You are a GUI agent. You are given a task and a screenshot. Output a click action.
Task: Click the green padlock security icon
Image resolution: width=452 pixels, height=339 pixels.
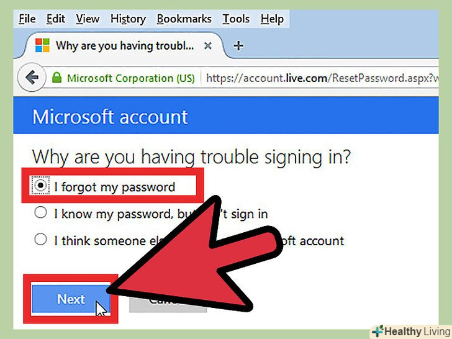(x=56, y=77)
